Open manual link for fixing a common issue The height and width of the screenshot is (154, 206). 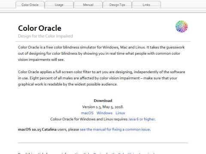click(115, 130)
